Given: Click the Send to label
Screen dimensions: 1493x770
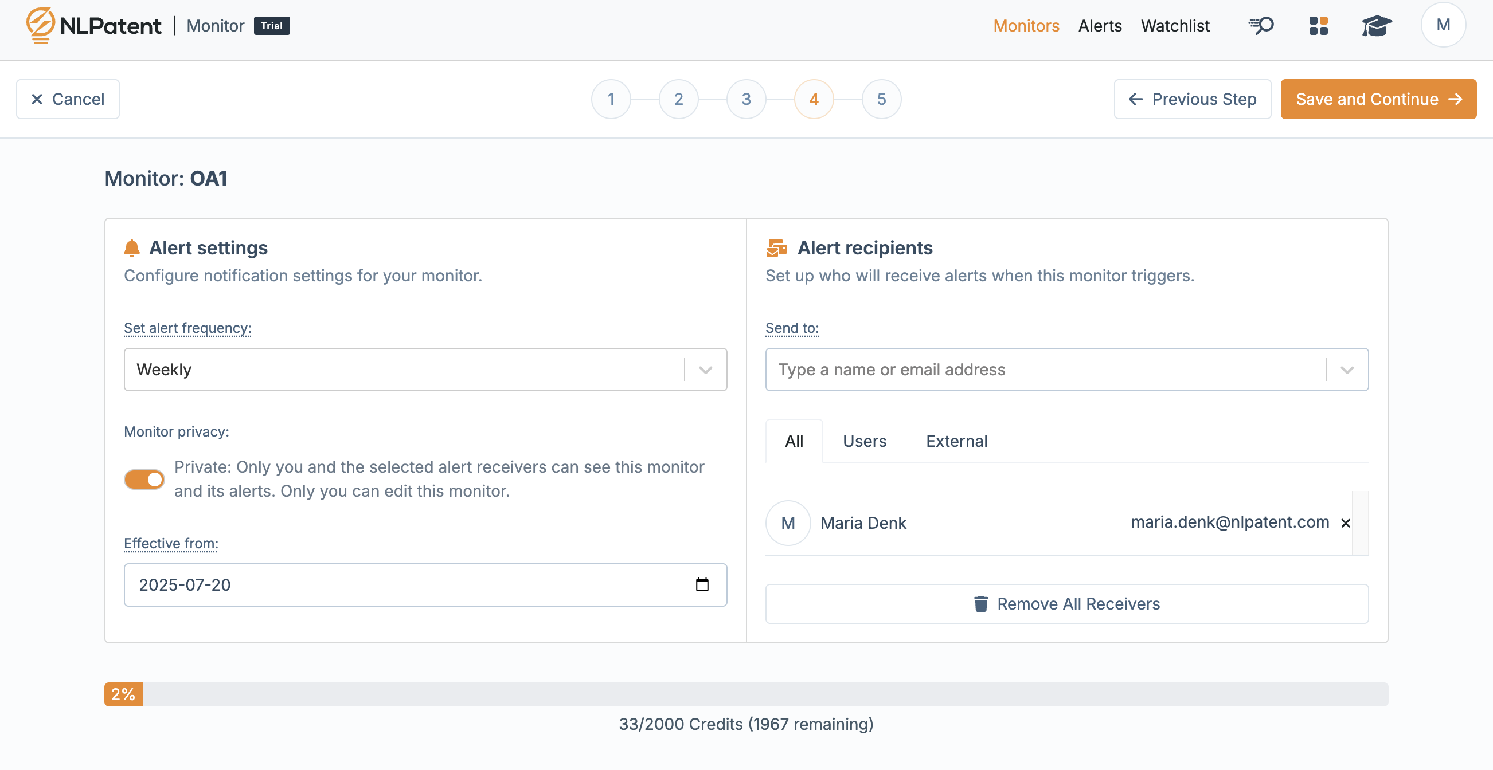Looking at the screenshot, I should point(792,328).
